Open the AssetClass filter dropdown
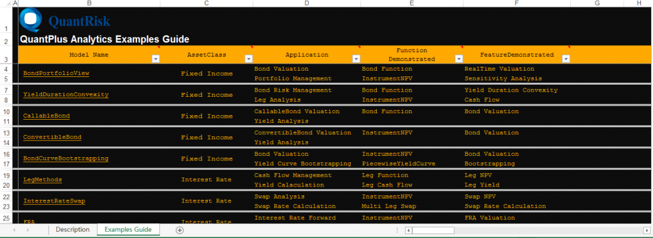 pyautogui.click(x=249, y=59)
